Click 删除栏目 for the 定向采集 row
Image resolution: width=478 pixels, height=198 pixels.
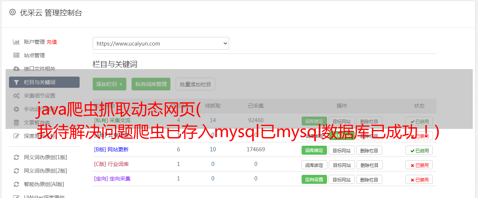click(369, 179)
